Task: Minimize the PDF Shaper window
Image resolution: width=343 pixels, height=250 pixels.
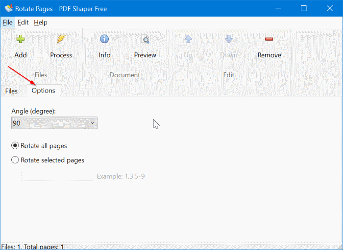Action: tap(278, 8)
